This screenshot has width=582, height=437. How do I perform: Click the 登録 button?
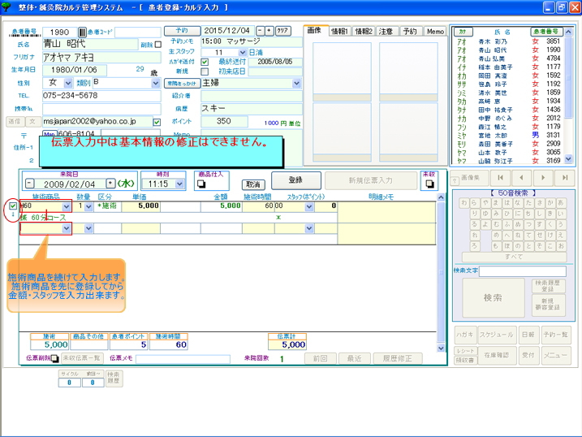pyautogui.click(x=295, y=180)
